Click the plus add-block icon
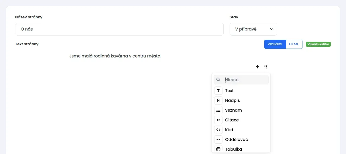Image resolution: width=346 pixels, height=154 pixels. pos(257,67)
